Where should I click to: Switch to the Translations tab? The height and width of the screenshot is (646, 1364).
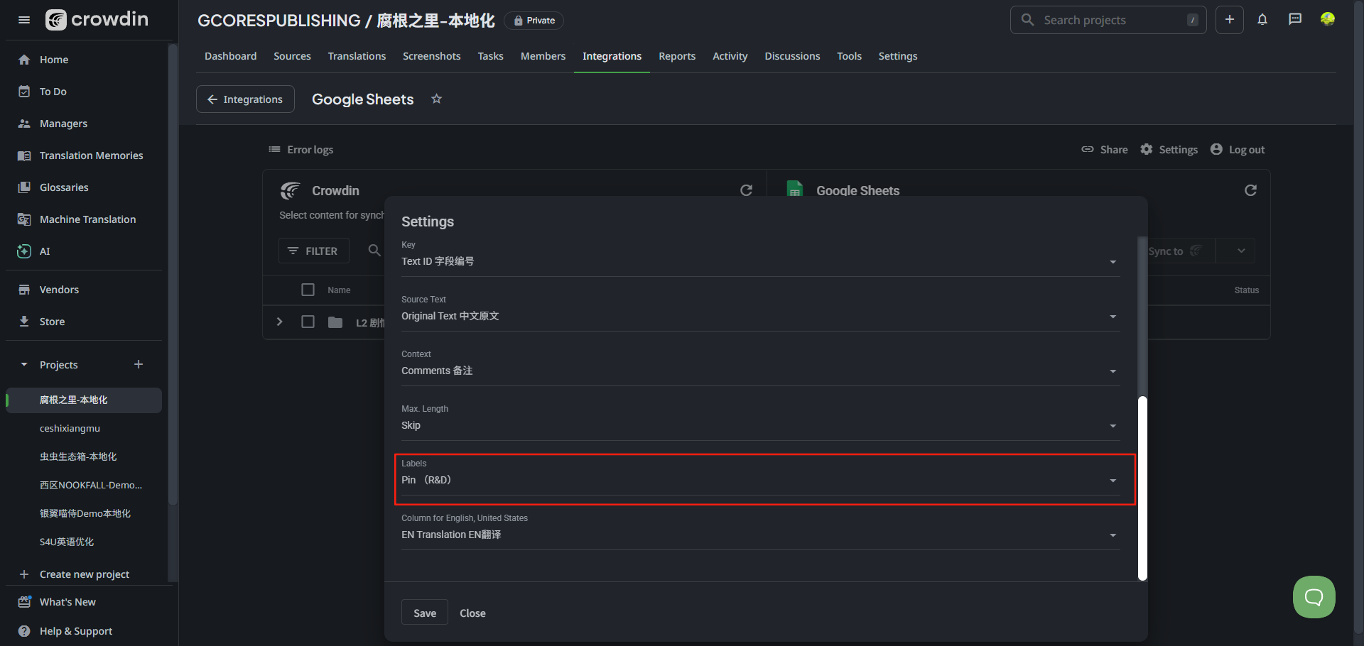coord(357,56)
